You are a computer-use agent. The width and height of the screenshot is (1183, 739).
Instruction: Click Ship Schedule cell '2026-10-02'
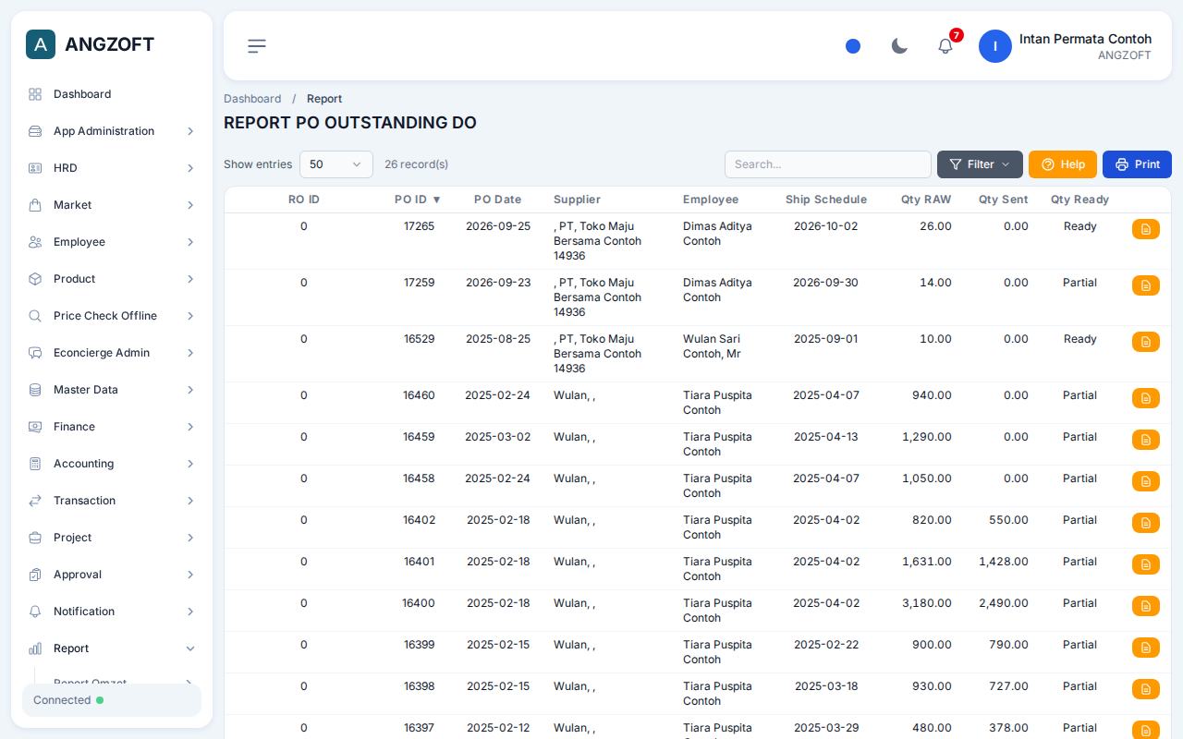click(825, 226)
